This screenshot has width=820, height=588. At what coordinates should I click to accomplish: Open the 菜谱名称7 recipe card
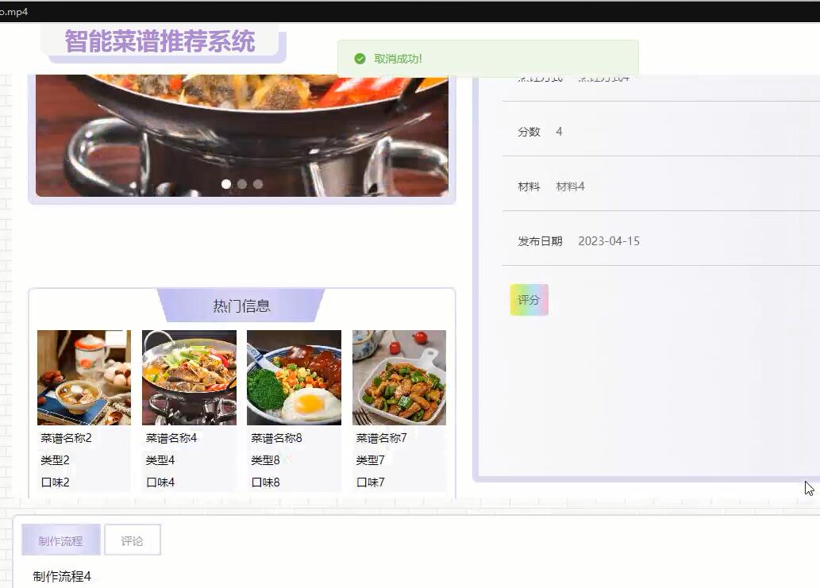coord(398,377)
